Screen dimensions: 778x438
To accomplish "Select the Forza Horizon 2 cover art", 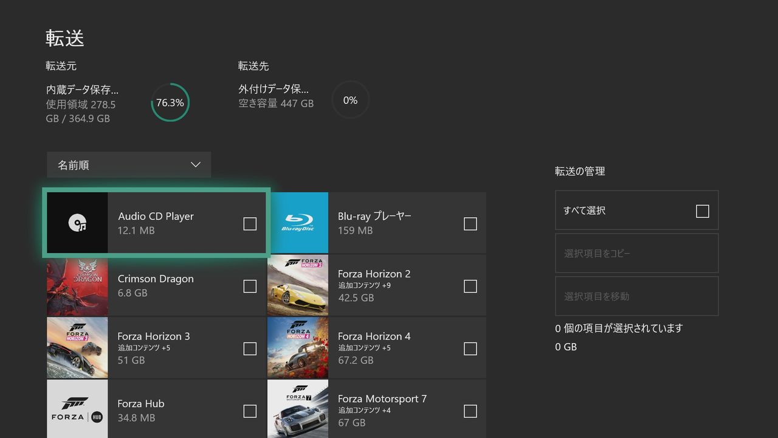I will click(x=298, y=286).
